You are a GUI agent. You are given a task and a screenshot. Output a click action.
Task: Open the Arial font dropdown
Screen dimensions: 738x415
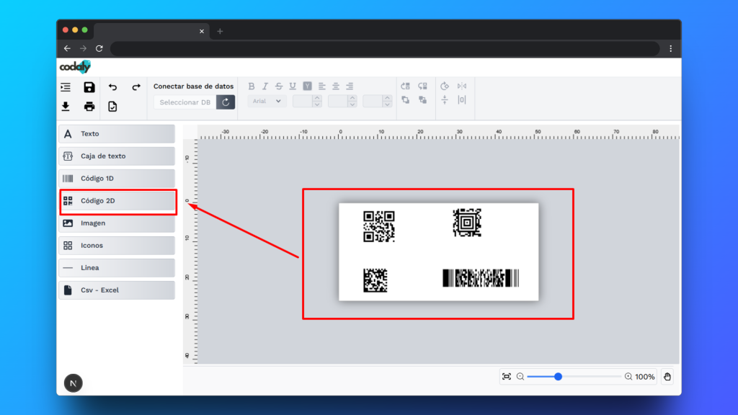click(x=267, y=101)
